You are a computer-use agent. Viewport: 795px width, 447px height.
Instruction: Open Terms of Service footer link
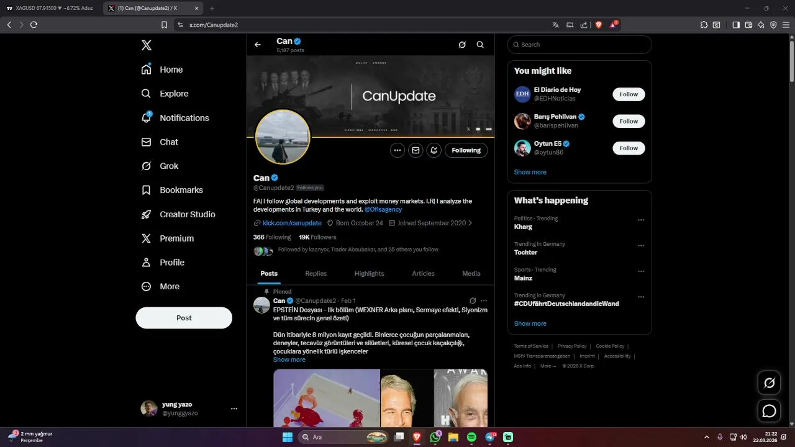[531, 346]
